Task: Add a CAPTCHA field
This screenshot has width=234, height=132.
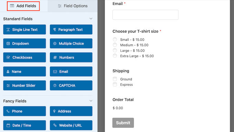Action: click(x=71, y=86)
